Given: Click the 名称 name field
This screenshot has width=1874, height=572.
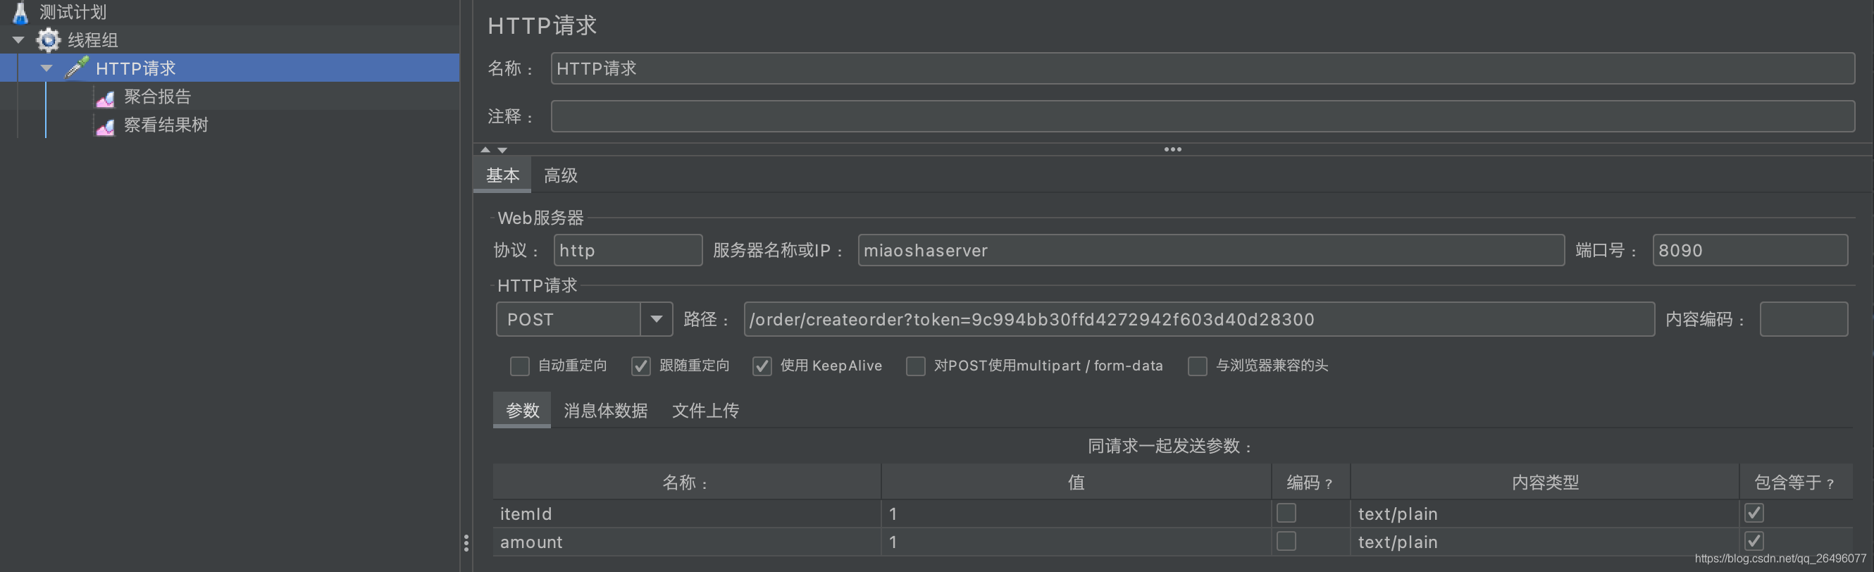Looking at the screenshot, I should point(1202,68).
